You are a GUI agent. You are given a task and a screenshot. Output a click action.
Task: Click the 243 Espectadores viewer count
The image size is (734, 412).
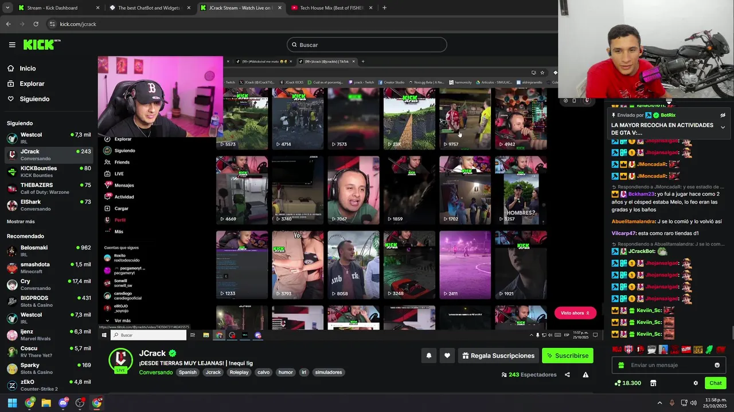(x=529, y=375)
